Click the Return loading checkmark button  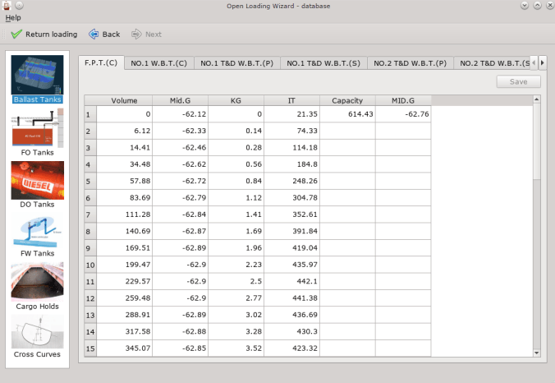point(44,35)
